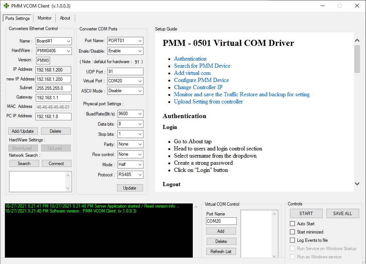Click the UDP Port field
366x264 pixels.
(125, 71)
